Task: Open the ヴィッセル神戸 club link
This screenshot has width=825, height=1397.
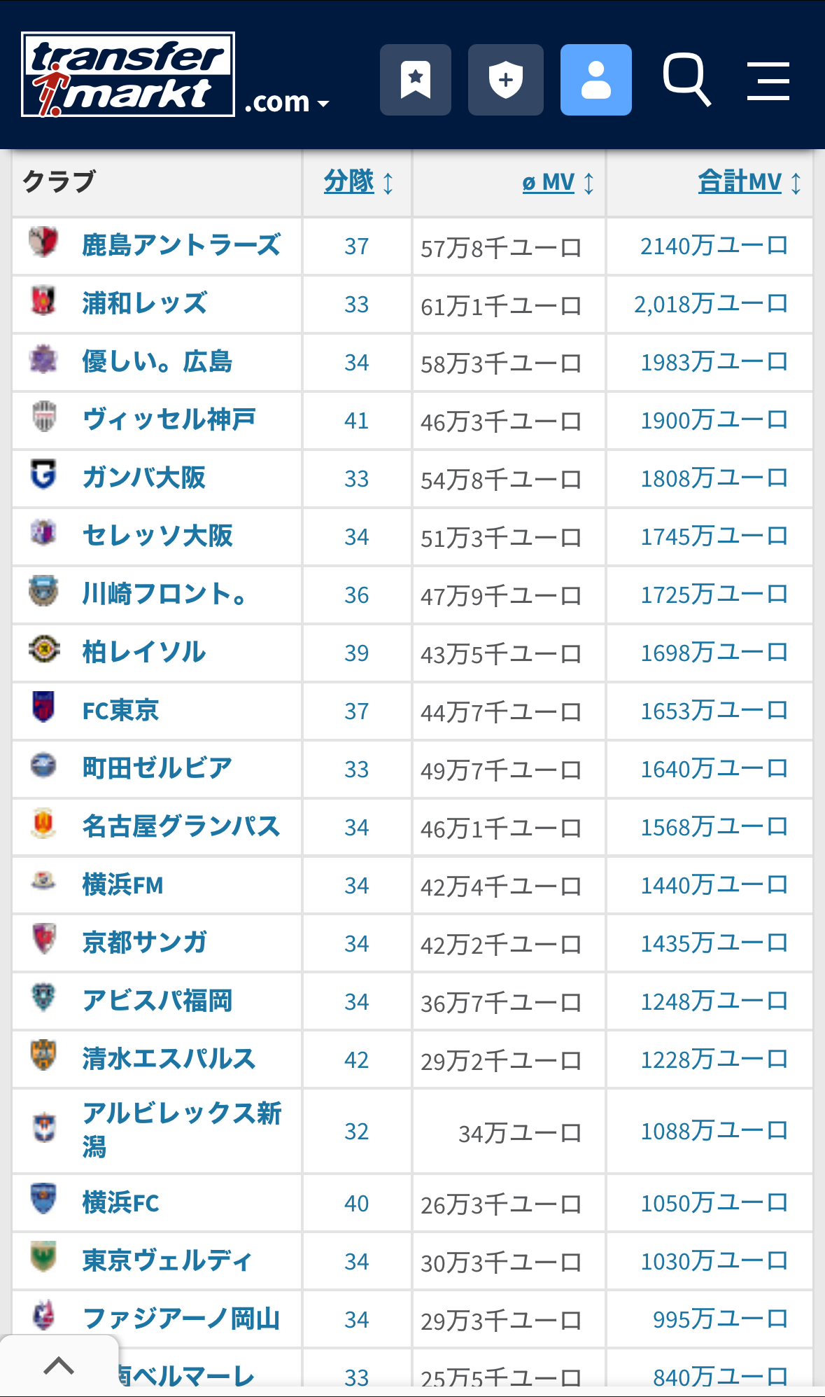Action: coord(169,419)
